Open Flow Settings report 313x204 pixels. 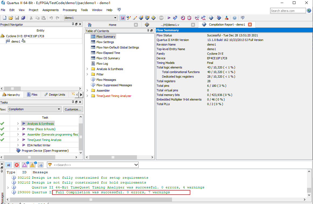(x=105, y=42)
